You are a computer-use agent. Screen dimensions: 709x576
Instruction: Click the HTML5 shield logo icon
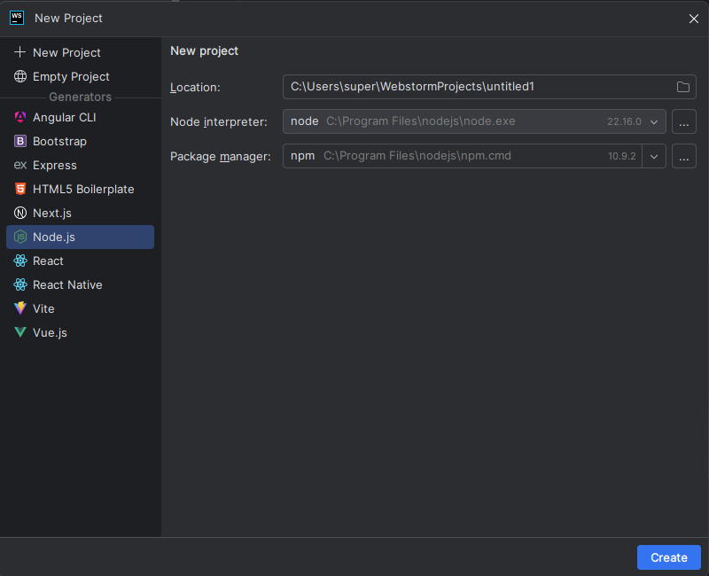[20, 189]
